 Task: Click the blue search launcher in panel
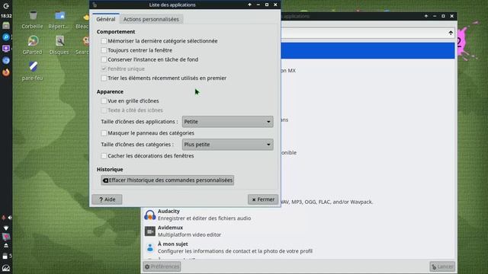(6, 37)
